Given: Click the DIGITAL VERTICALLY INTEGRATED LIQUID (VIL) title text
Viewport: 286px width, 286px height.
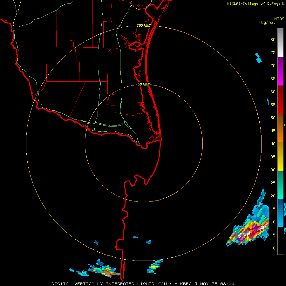Looking at the screenshot, I should click(112, 284).
